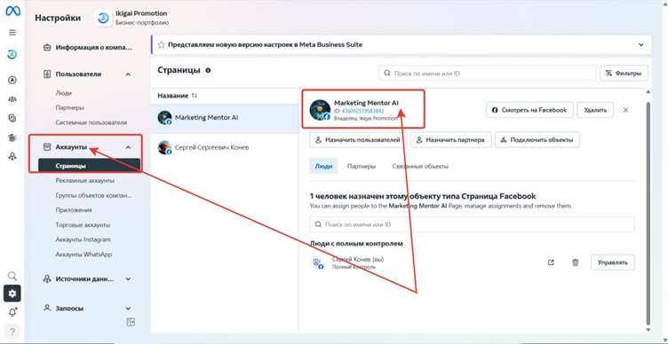Select Страницы in Аккаунты menu
Image resolution: width=668 pixels, height=344 pixels.
point(89,166)
